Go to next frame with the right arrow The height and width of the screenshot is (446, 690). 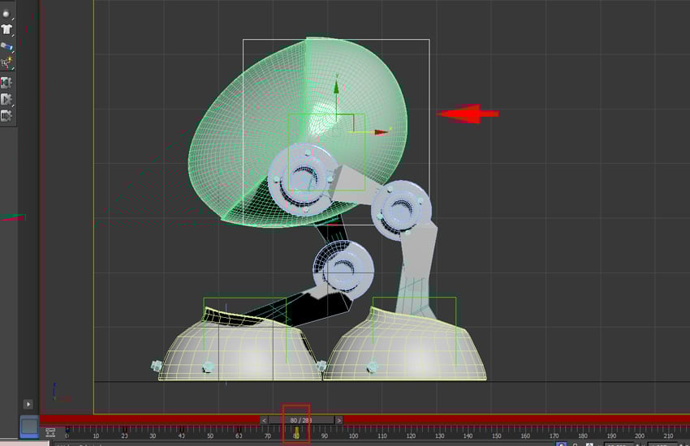(x=339, y=420)
